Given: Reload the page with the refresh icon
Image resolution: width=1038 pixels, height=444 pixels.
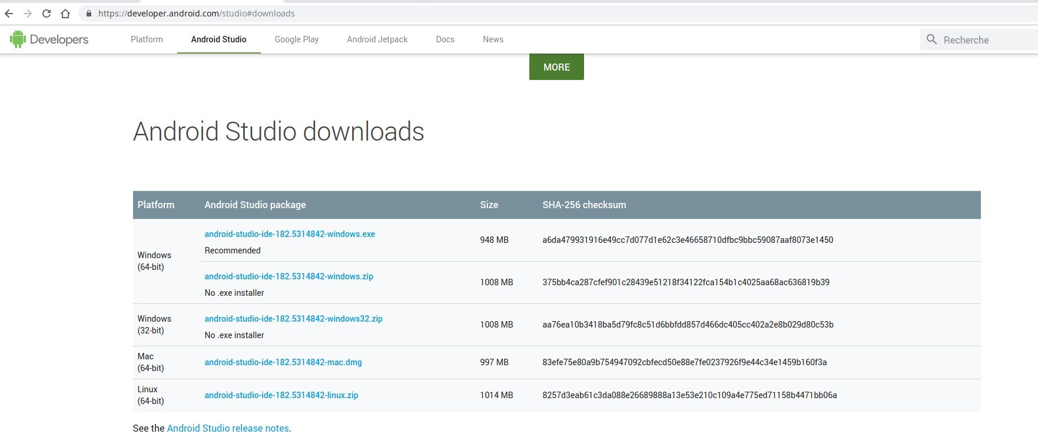Looking at the screenshot, I should 47,14.
